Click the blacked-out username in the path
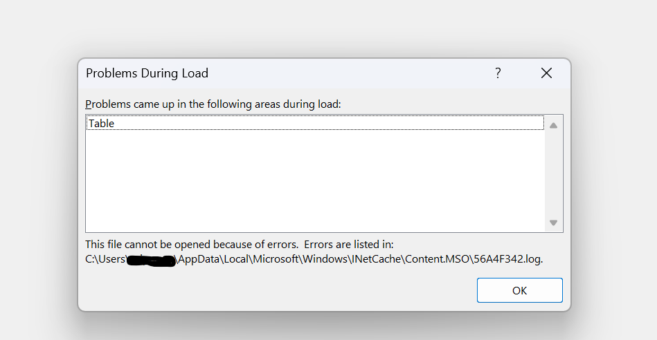657x340 pixels. pos(152,260)
